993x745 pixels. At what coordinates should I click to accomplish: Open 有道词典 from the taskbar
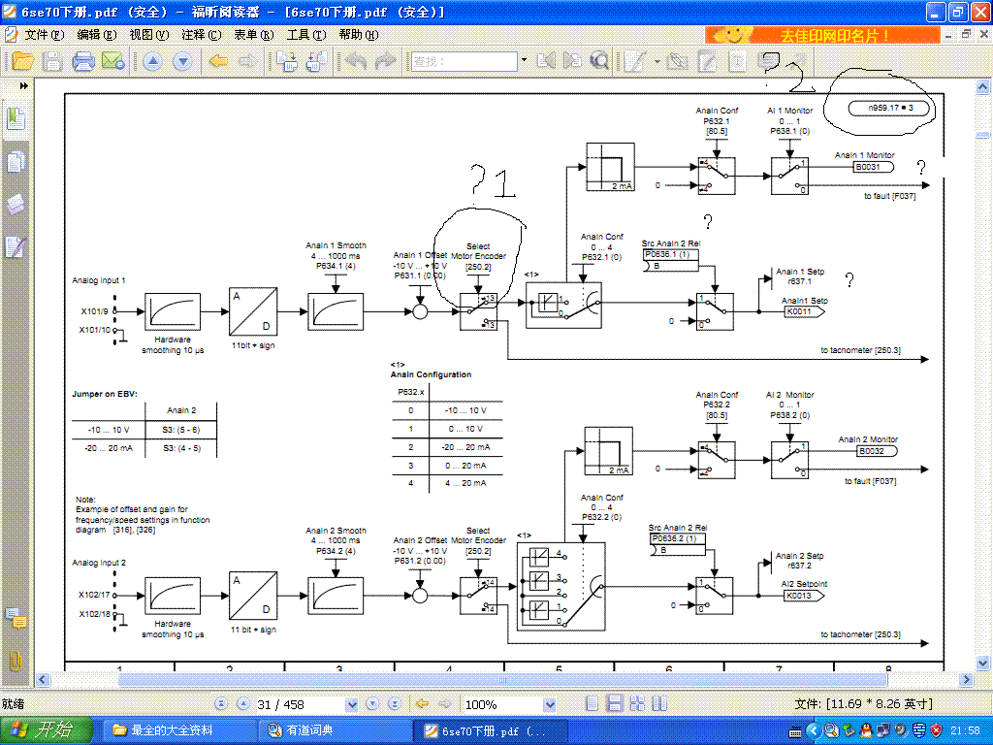334,730
